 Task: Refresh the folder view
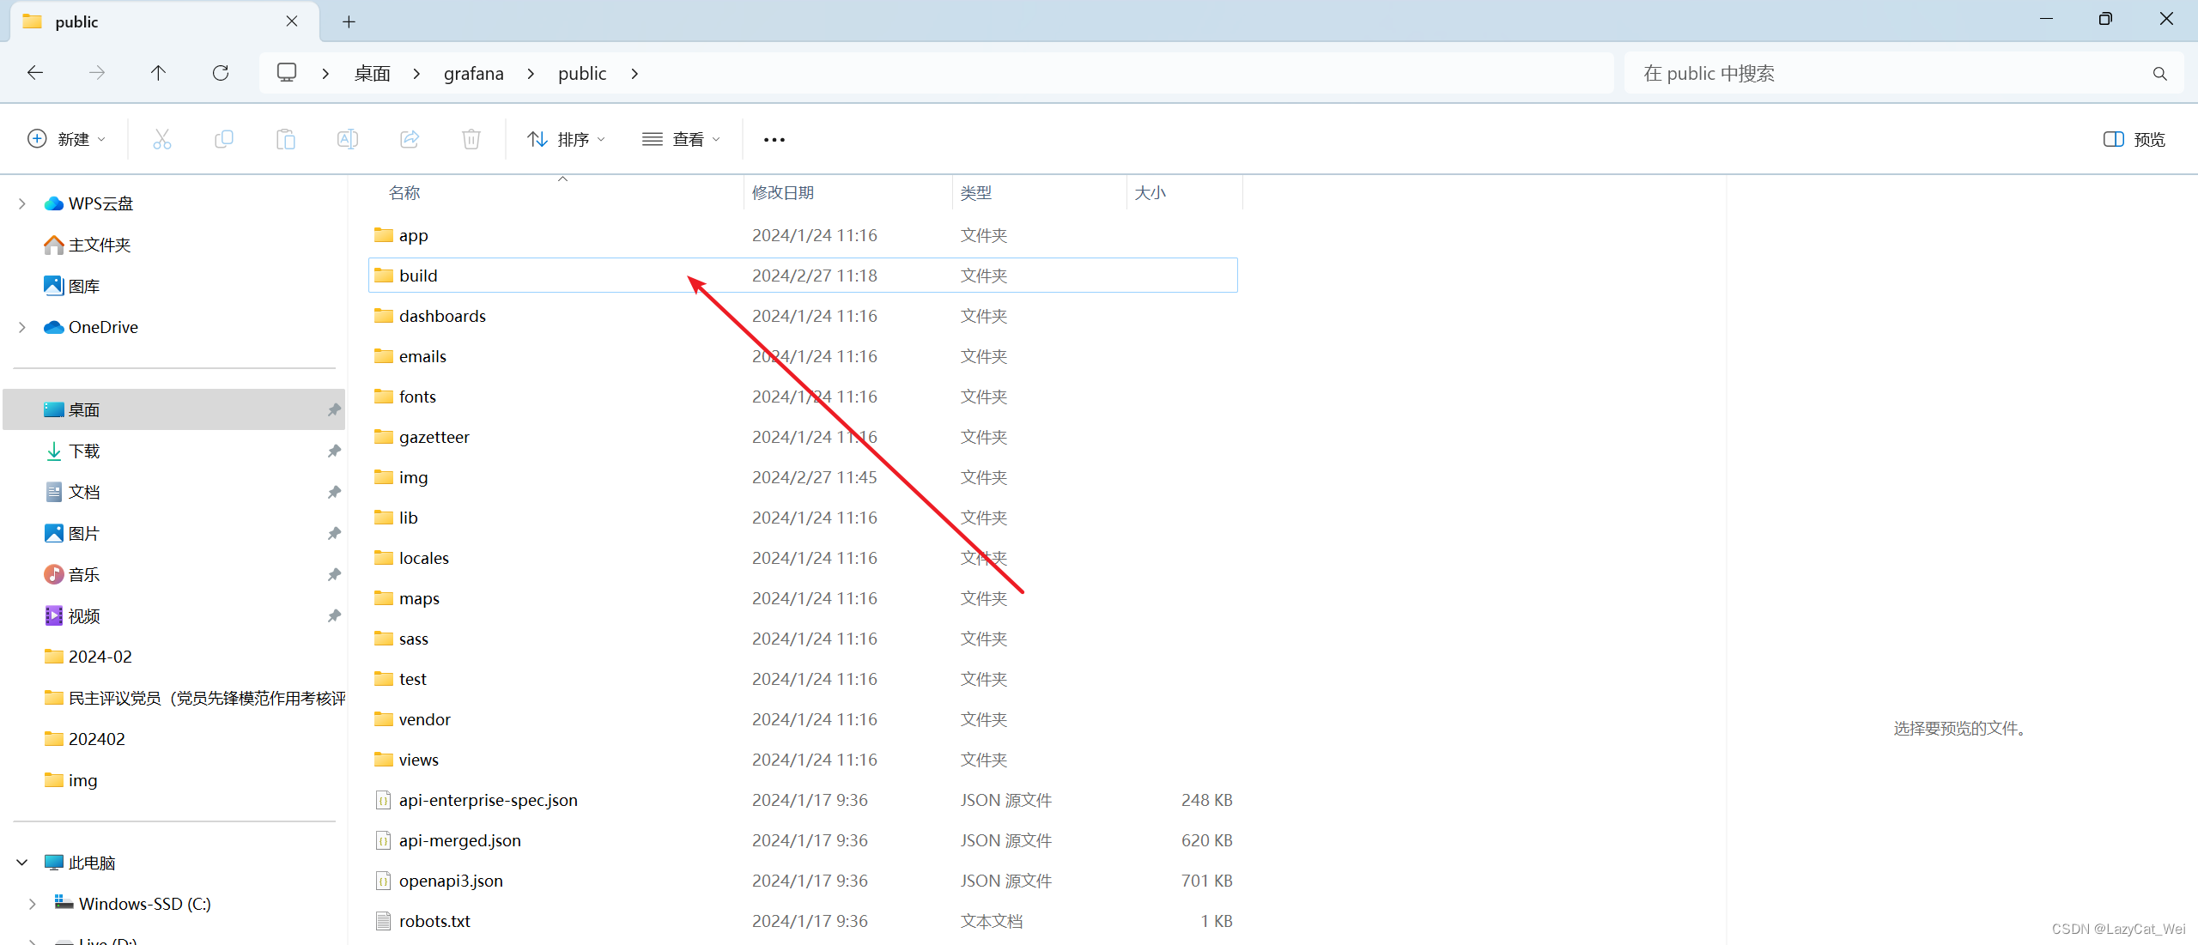point(221,73)
